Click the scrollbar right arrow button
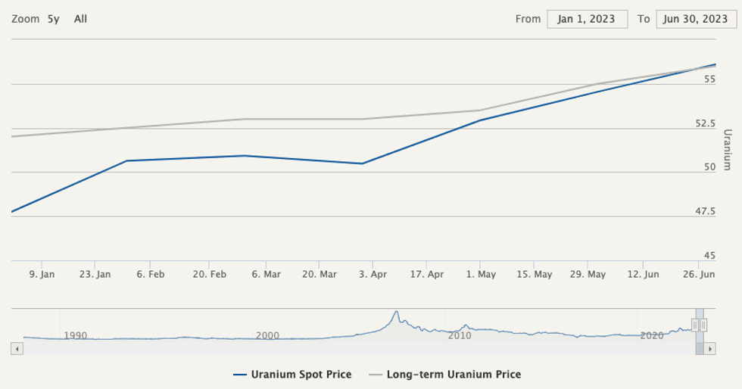Image resolution: width=742 pixels, height=389 pixels. [709, 349]
